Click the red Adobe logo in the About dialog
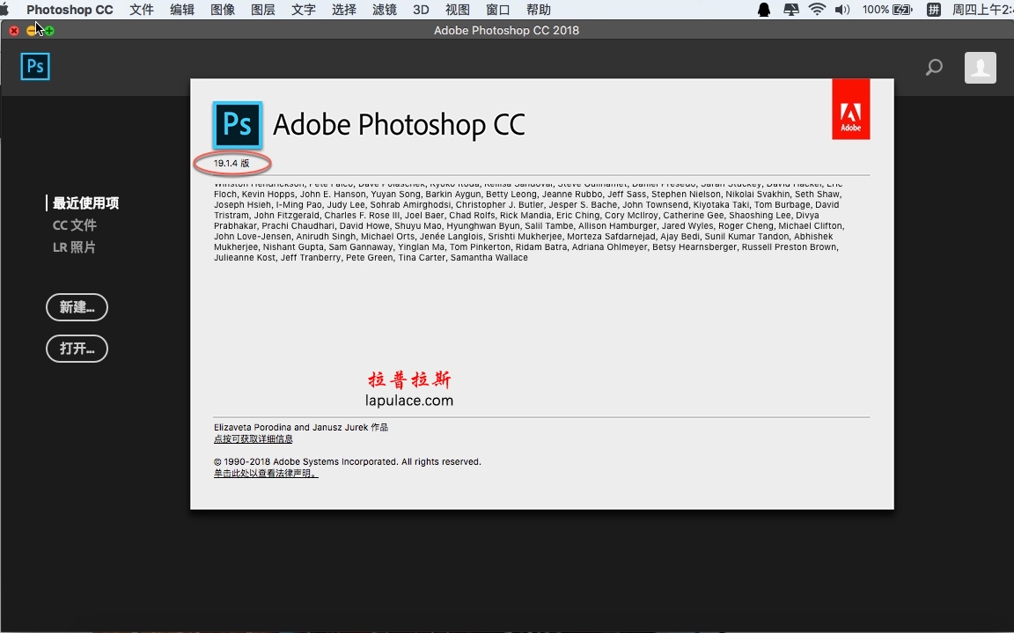This screenshot has width=1014, height=633. (x=850, y=109)
